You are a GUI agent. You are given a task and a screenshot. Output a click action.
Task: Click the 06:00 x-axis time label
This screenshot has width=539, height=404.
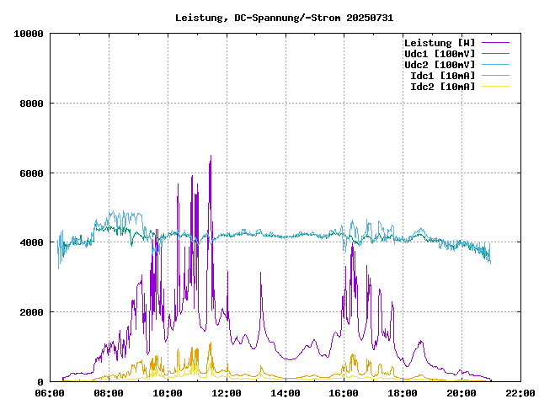[50, 393]
